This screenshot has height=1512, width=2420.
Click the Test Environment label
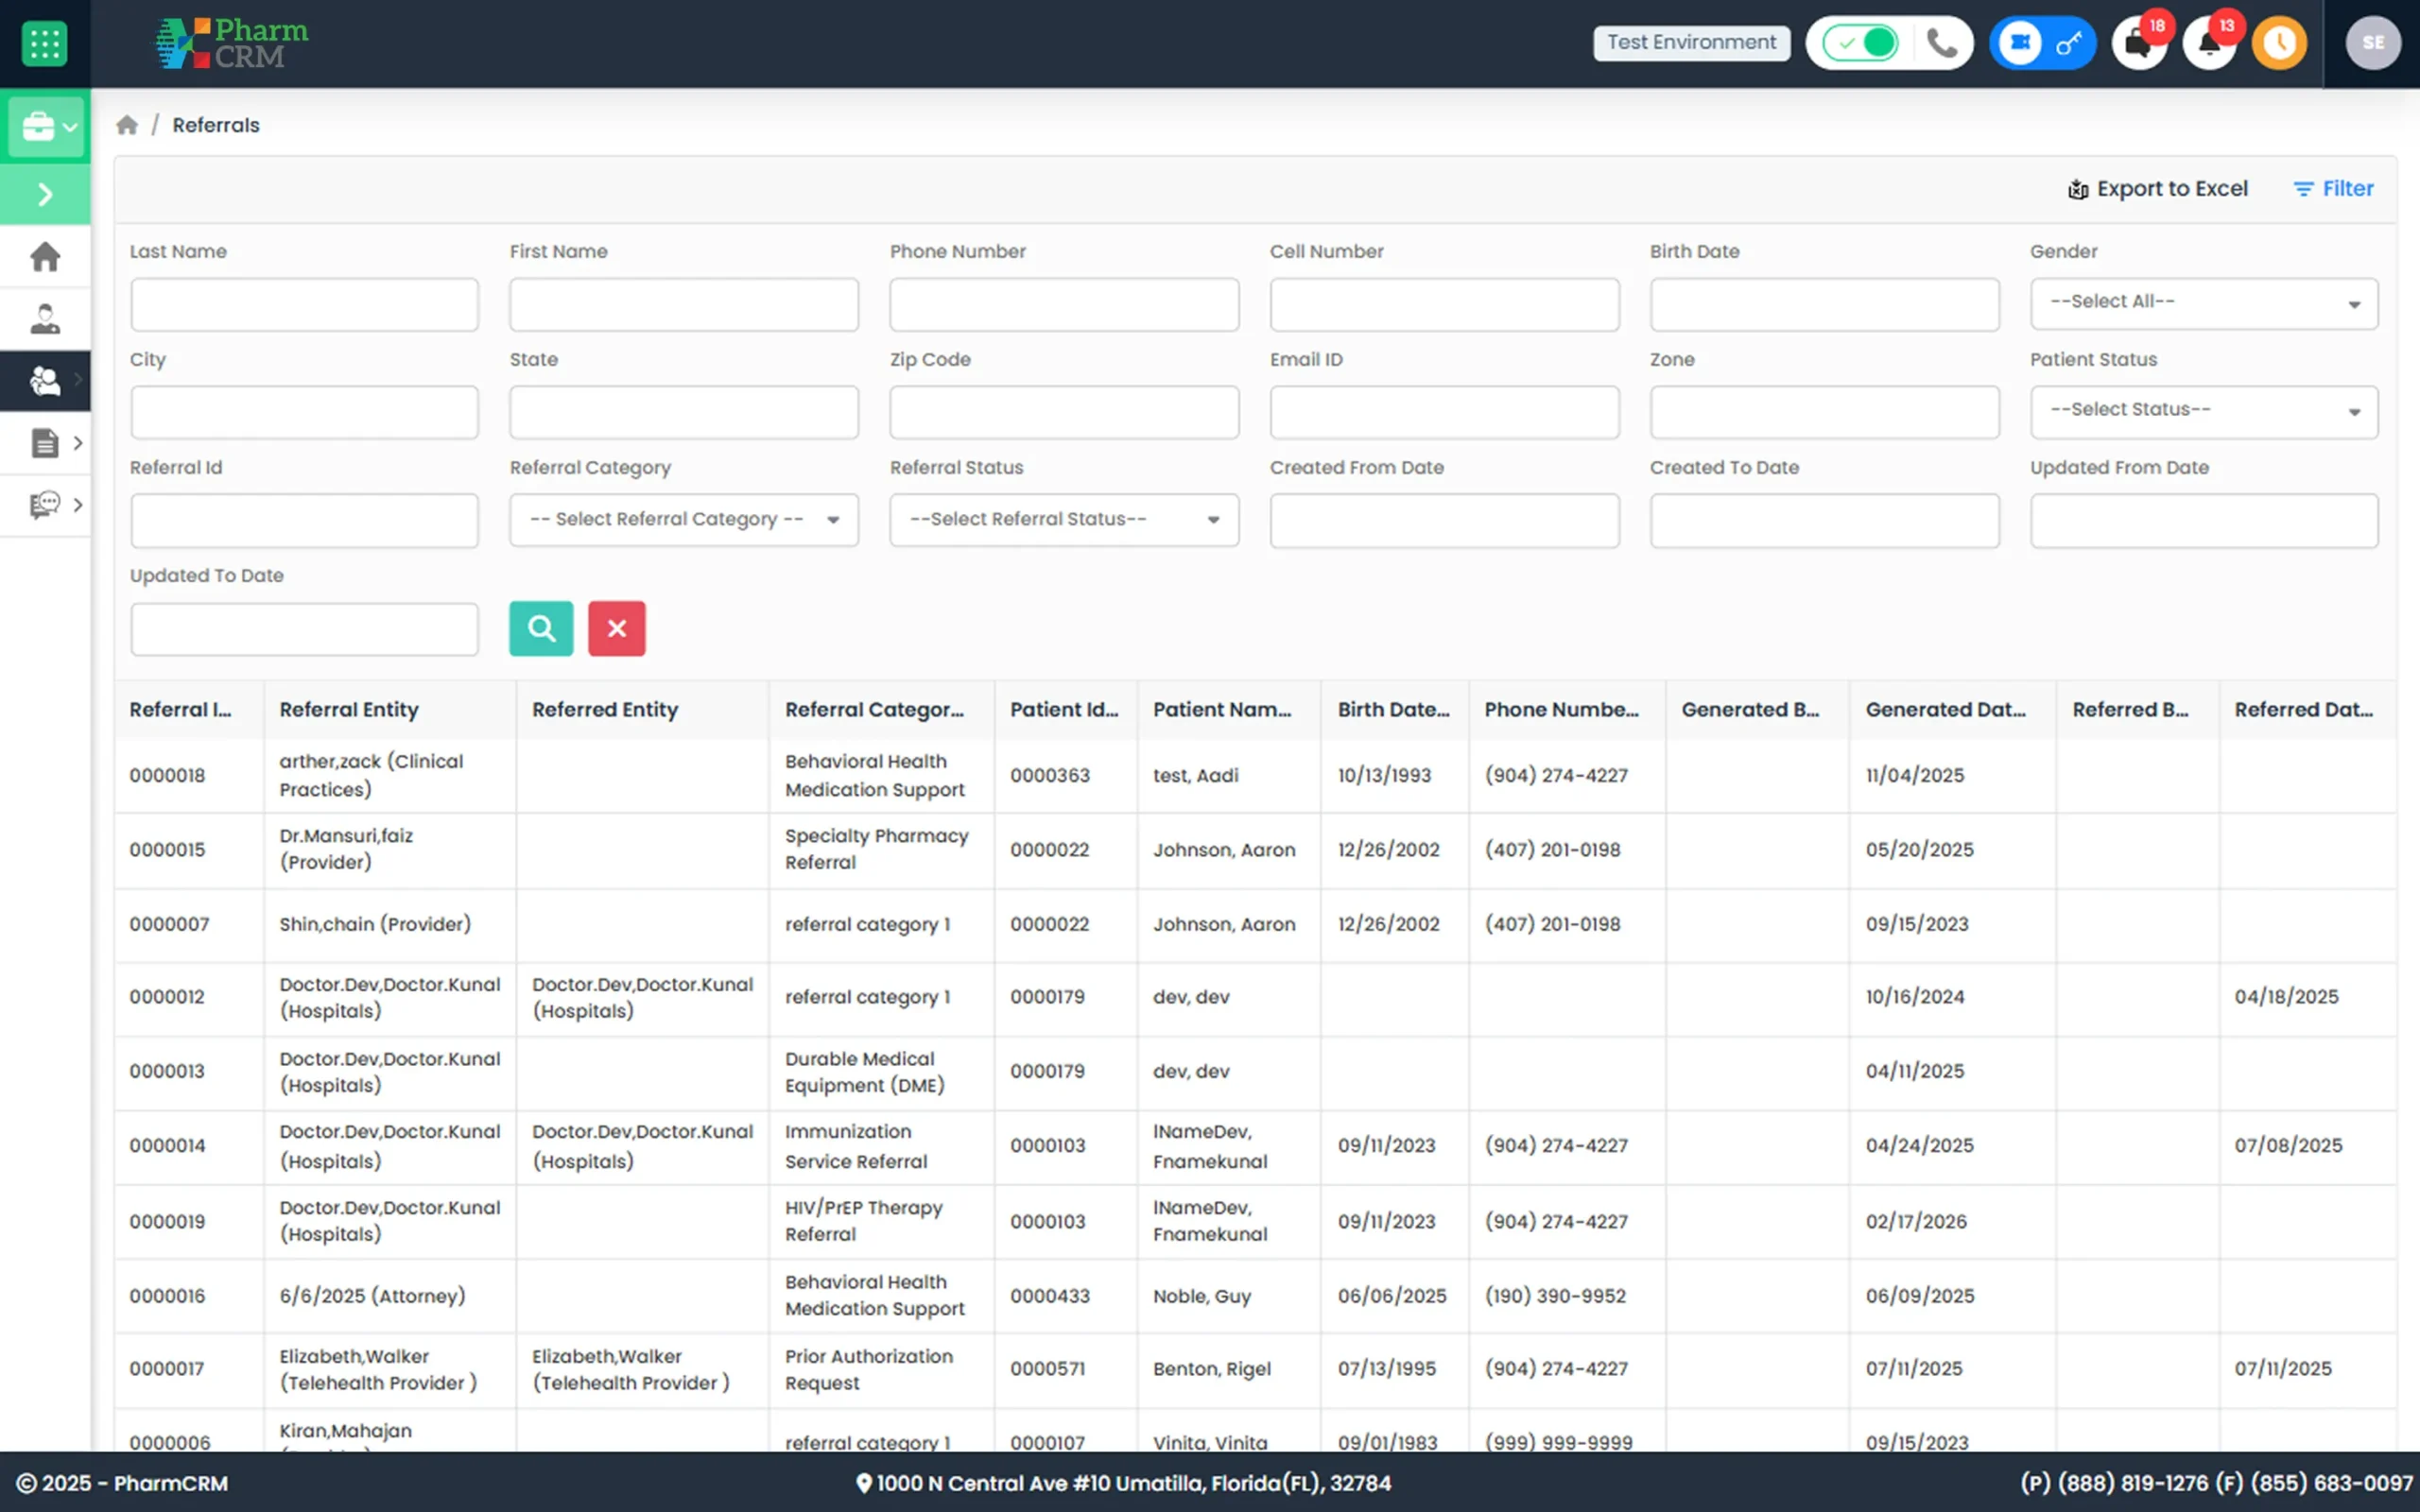tap(1691, 43)
